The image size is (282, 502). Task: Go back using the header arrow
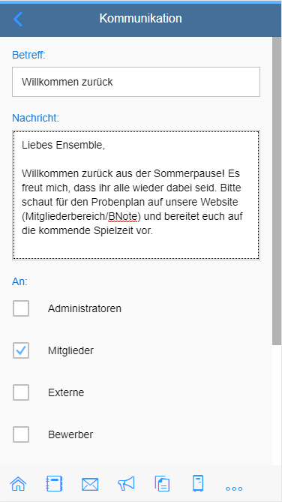(x=18, y=19)
